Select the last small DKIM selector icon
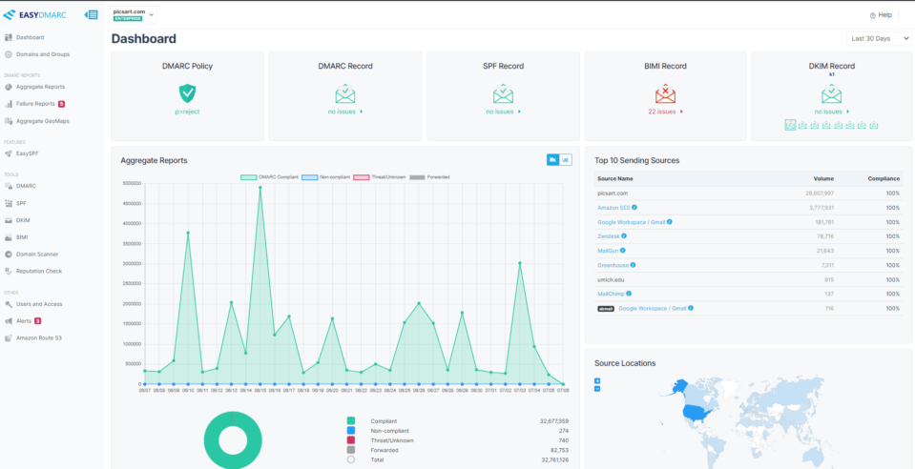915x469 pixels. (x=874, y=125)
